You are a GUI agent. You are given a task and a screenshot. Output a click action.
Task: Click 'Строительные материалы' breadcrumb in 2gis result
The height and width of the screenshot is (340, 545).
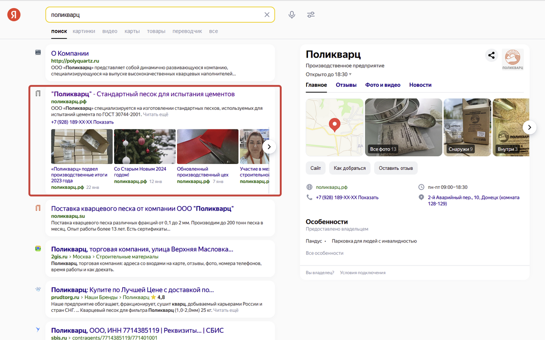127,256
